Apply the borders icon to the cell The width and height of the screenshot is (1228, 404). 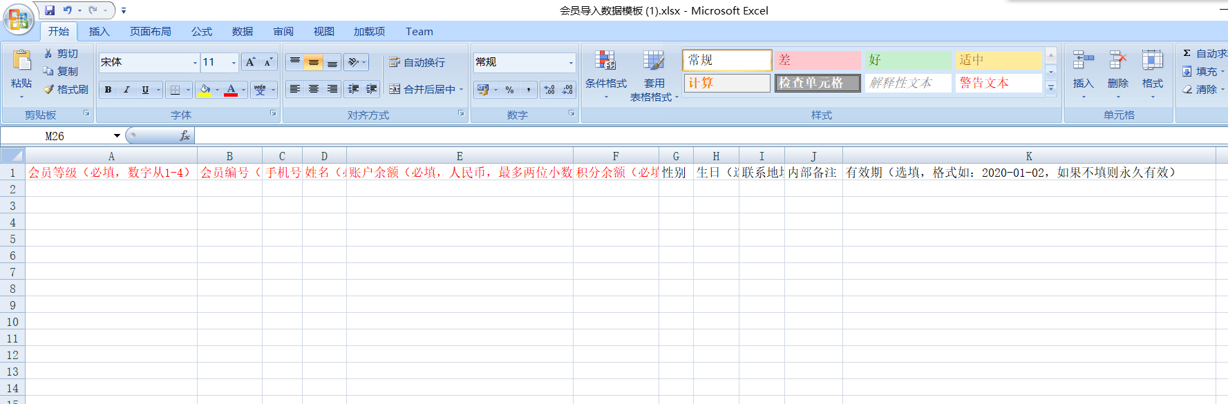point(175,90)
